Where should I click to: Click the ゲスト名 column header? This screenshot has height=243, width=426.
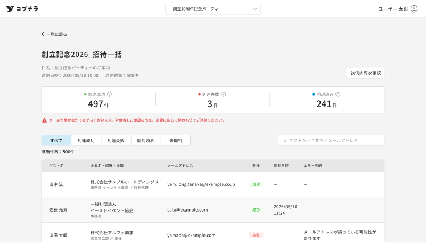click(x=56, y=166)
